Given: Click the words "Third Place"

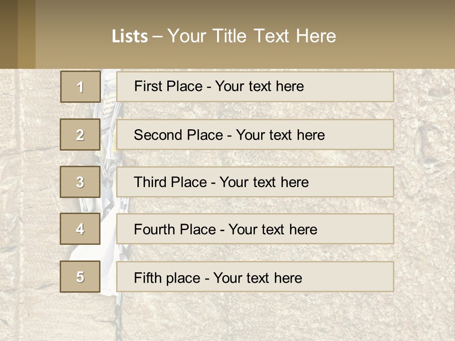Looking at the screenshot, I should pyautogui.click(x=170, y=182).
